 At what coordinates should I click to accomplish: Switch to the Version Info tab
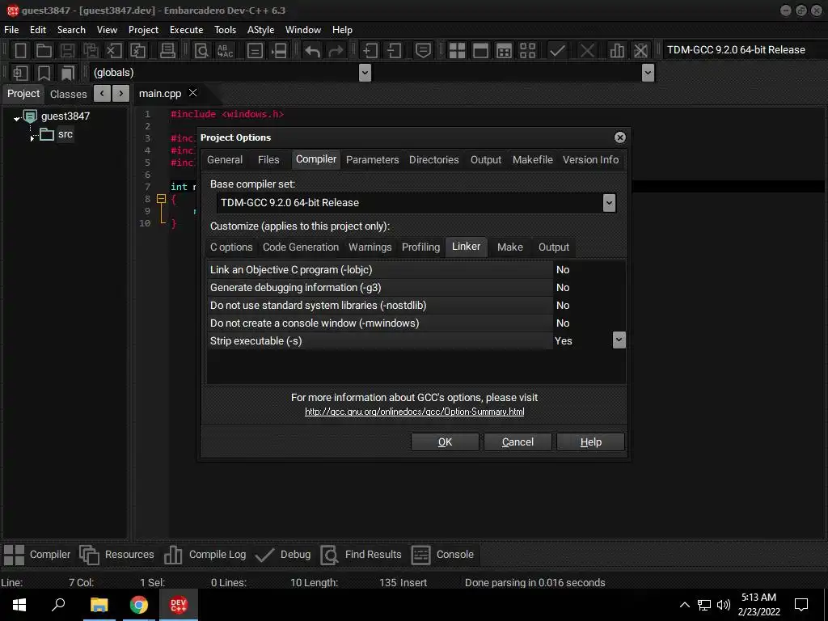click(x=590, y=160)
